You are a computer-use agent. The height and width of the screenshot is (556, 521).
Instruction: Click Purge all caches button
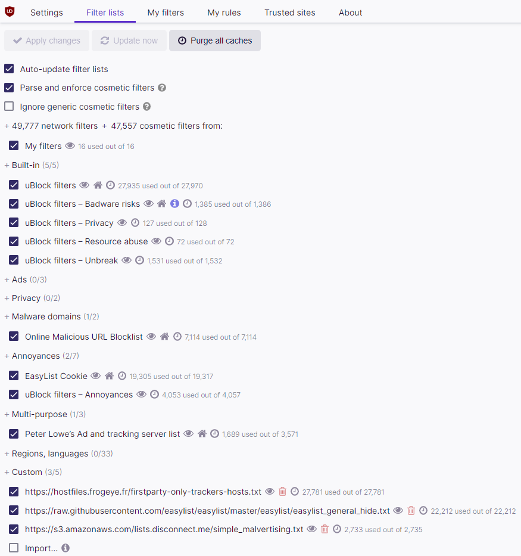pos(215,41)
